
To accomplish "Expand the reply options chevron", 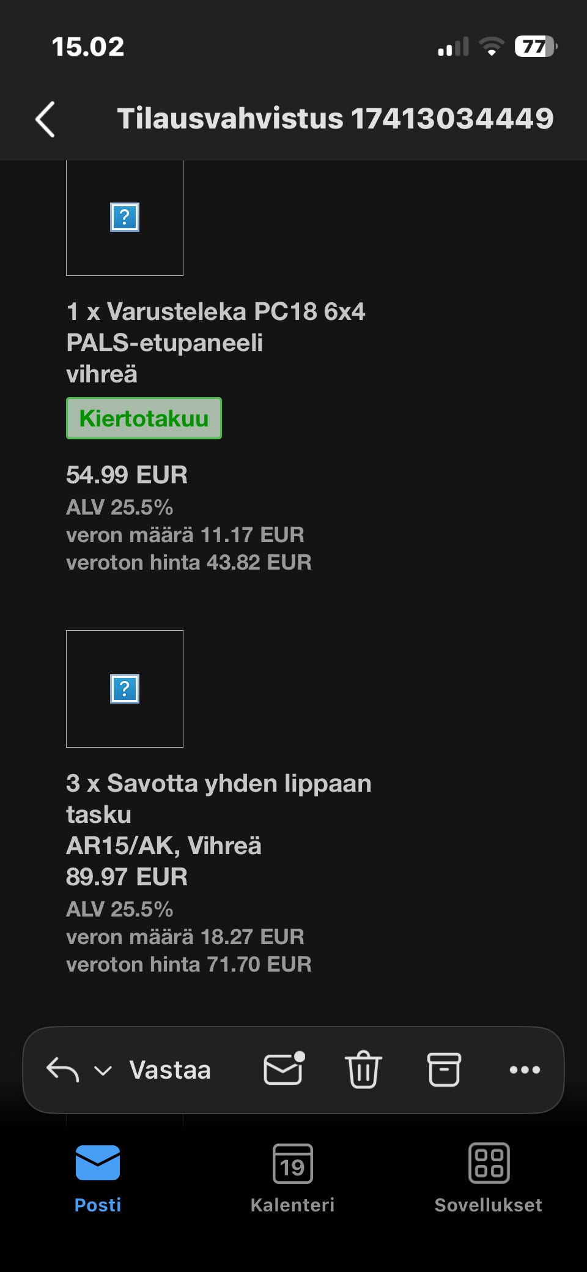I will [103, 1070].
